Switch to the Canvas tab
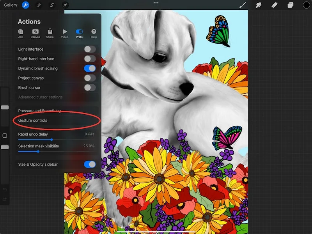This screenshot has width=312, height=234. coord(35,33)
